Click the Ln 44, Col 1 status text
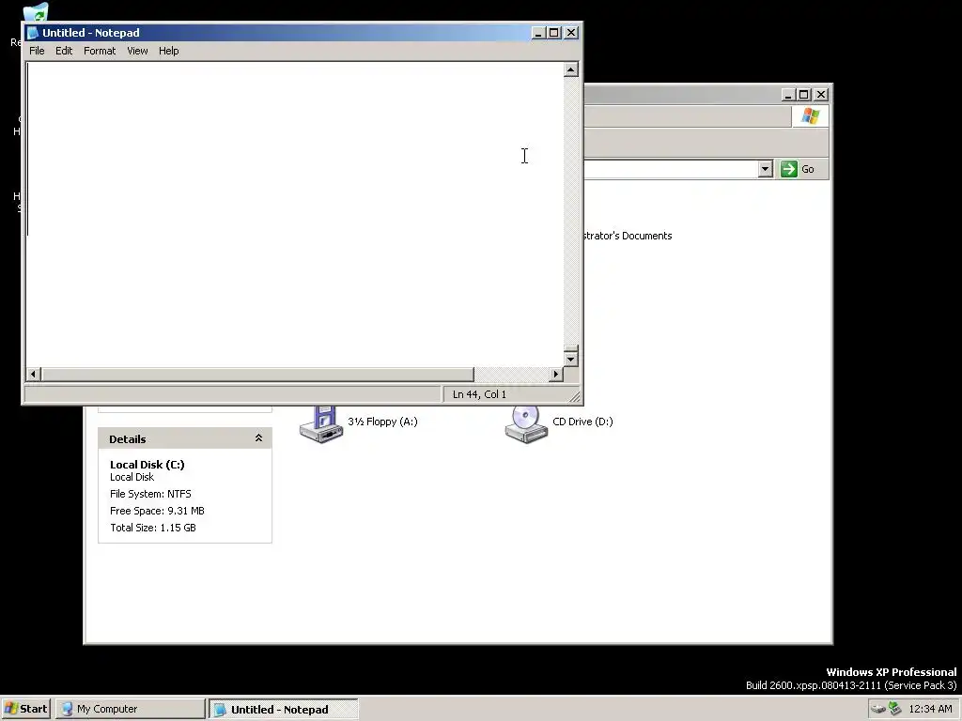962x721 pixels. [x=479, y=394]
